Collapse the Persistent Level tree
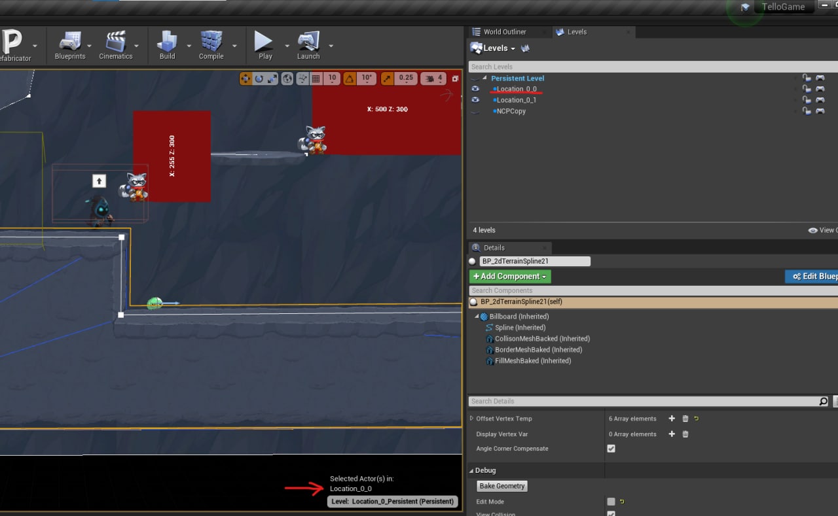 coord(484,78)
